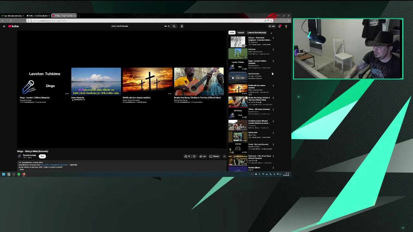Dislike the video with thumbs down
Viewport: 413px width, 232px height.
coord(194,156)
